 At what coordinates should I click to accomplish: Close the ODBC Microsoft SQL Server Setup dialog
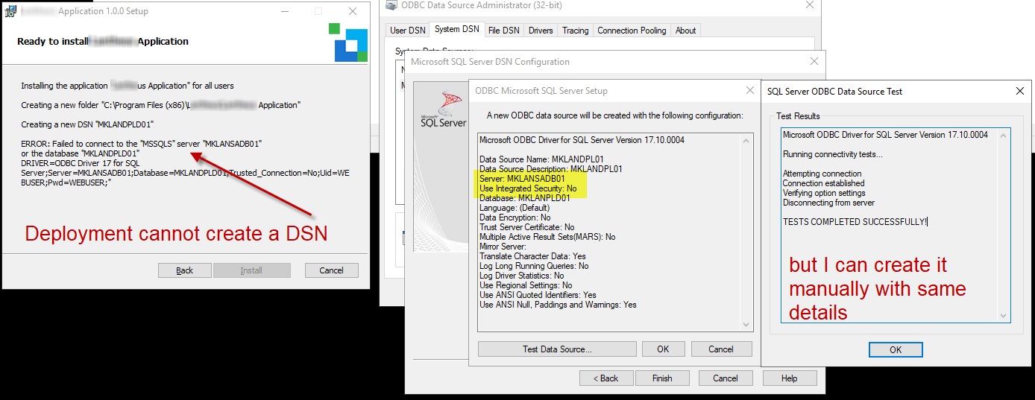click(x=750, y=91)
